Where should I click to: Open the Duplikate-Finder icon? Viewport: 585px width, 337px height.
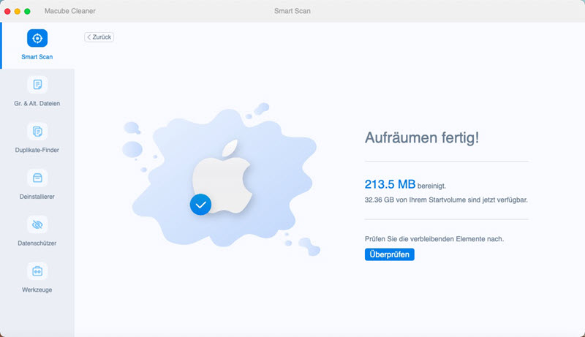click(x=37, y=132)
